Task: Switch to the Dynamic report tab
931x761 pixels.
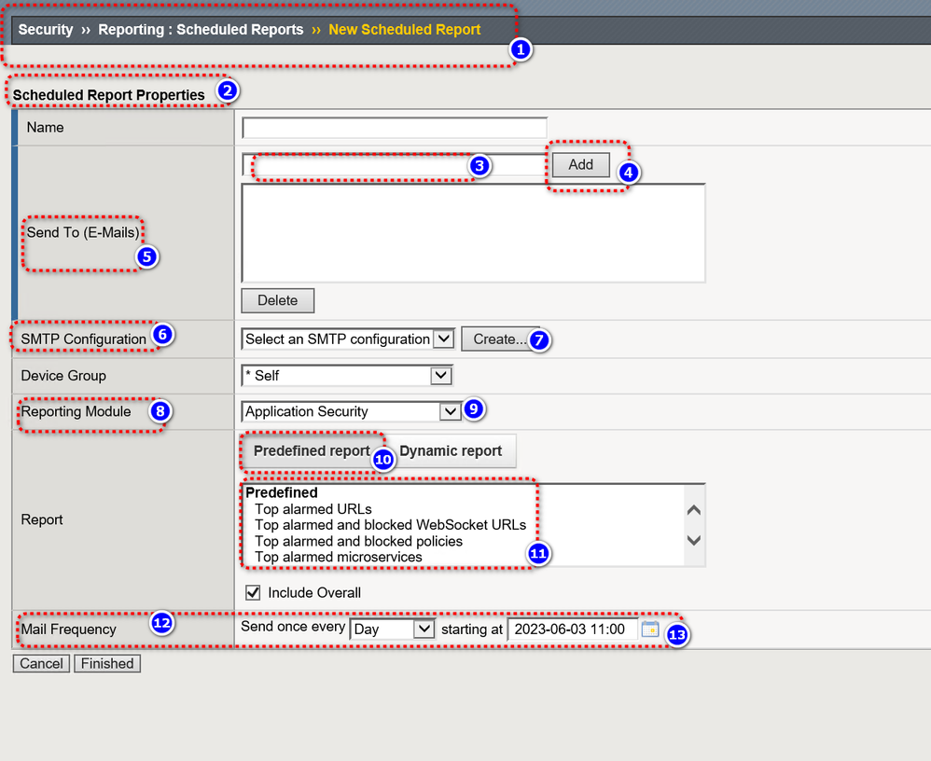Action: [x=451, y=451]
